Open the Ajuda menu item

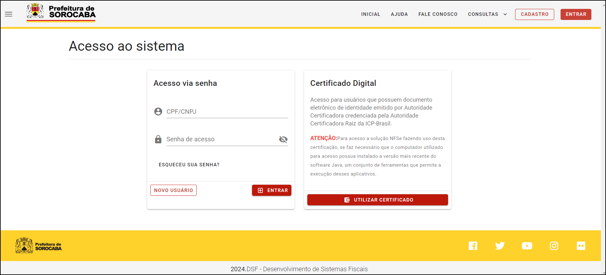coord(399,14)
